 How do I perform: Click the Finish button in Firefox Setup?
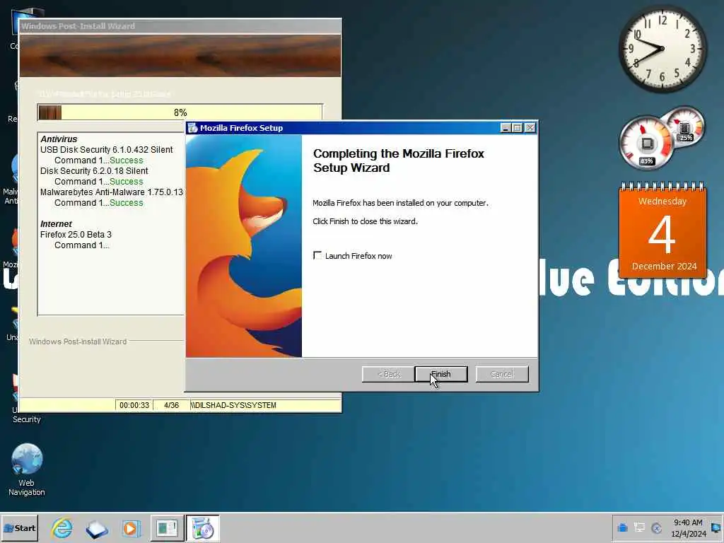(441, 374)
